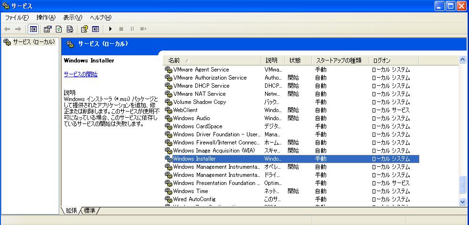
Task: Select the Wired AutoConfig service name
Action: click(194, 199)
